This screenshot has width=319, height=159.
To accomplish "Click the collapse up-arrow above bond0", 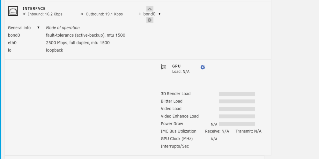I will point(150,9).
